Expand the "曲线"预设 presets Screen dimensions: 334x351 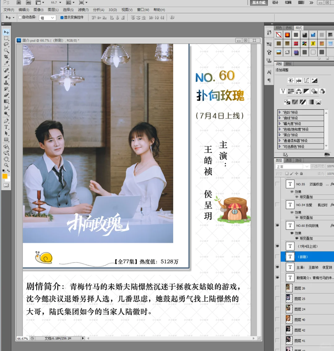click(x=280, y=118)
